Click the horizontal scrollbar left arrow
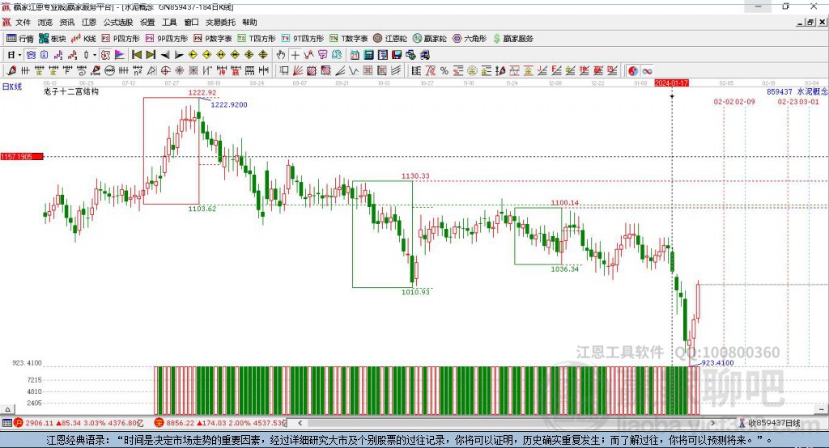 click(x=300, y=423)
